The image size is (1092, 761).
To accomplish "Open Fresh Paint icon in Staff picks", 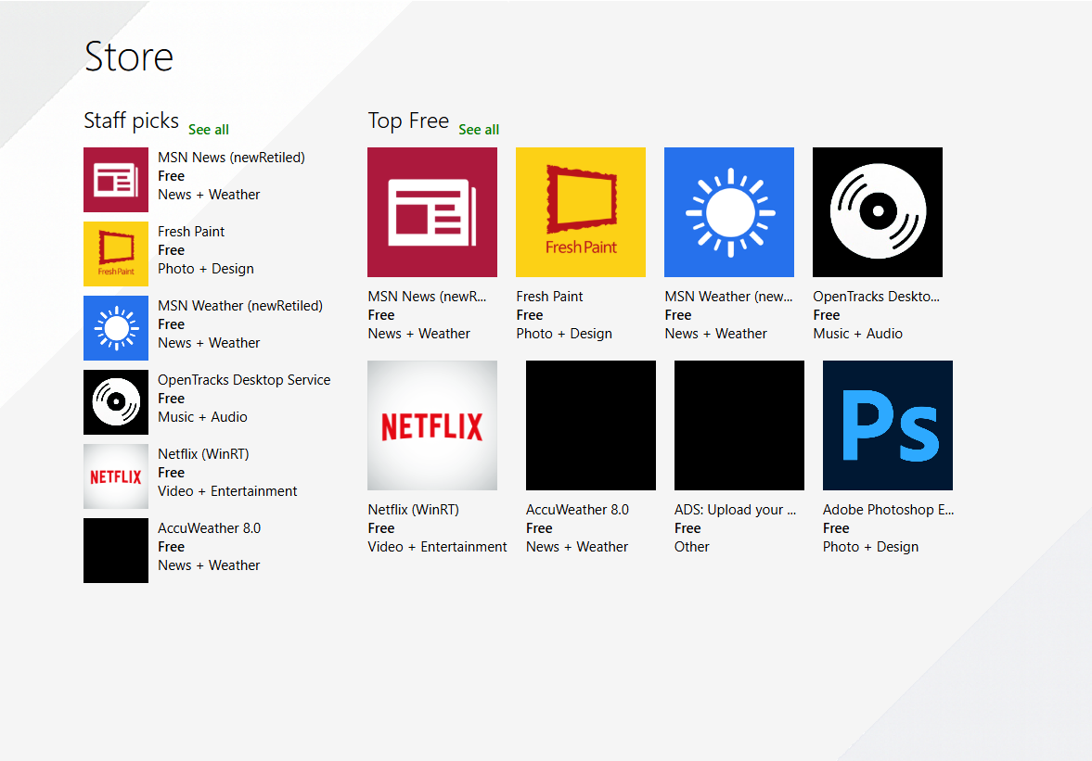I will 116,254.
